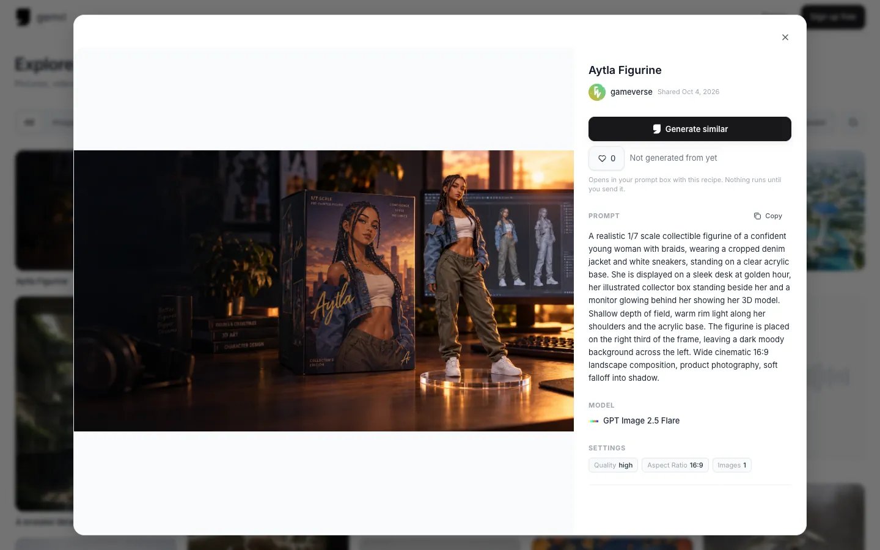Screen dimensions: 880x550
Task: Click the gameverse avatar icon
Action: coord(597,92)
